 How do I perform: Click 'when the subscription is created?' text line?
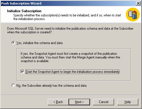point(29,32)
